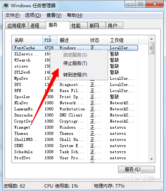The width and height of the screenshot is (166, 191).
Task: Click the Base Fil... description cell
Action: click(x=72, y=91)
